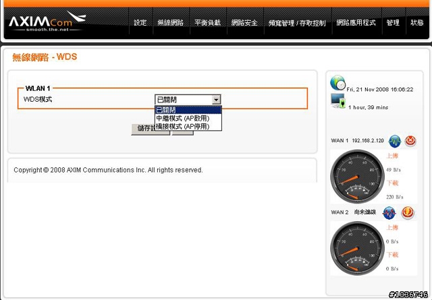Viewport: 432px width, 300px height.
Task: Click the globe clock icon
Action: coord(337,82)
